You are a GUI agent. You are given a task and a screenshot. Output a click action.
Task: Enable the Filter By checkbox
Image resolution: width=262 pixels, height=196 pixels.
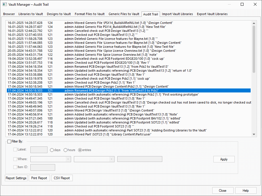9,141
